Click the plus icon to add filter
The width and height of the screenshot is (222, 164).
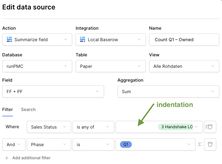[x=7, y=158]
